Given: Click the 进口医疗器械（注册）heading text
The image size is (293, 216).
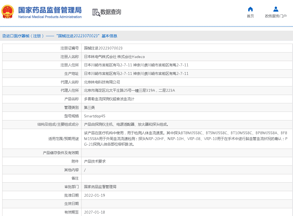Looking at the screenshot, I should point(25,36).
